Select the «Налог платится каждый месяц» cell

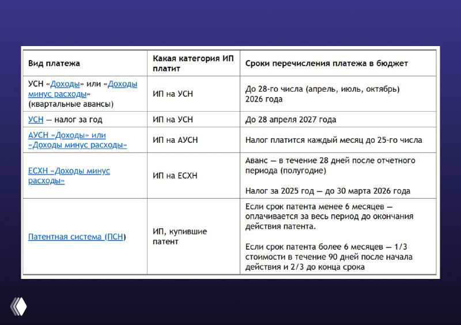334,140
